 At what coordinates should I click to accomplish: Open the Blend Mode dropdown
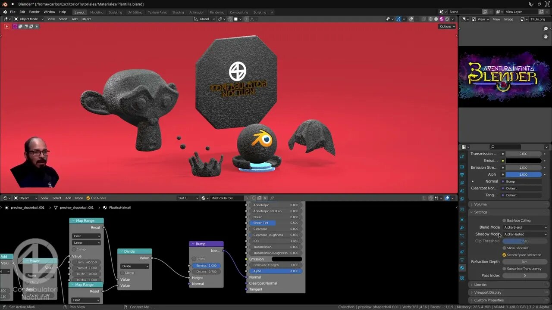[x=525, y=227]
